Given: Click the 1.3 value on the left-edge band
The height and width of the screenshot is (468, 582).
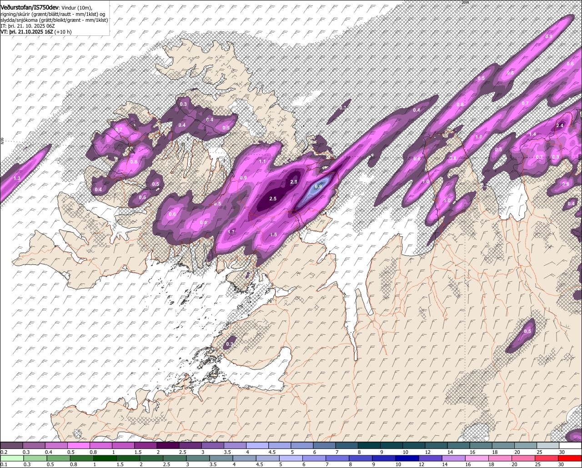Looking at the screenshot, I should click(x=17, y=178).
